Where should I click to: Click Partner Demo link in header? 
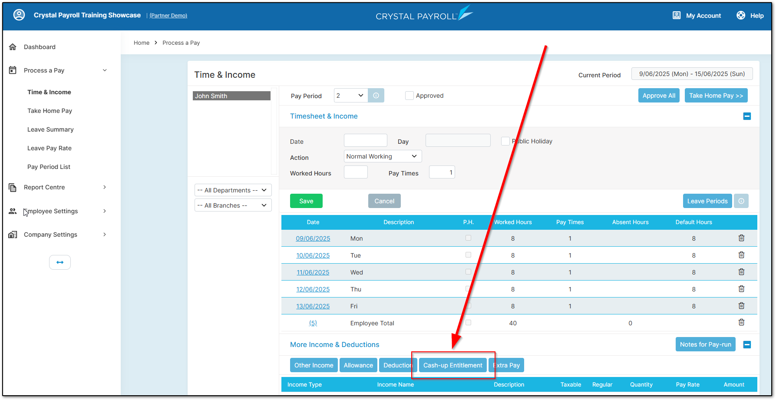click(168, 16)
